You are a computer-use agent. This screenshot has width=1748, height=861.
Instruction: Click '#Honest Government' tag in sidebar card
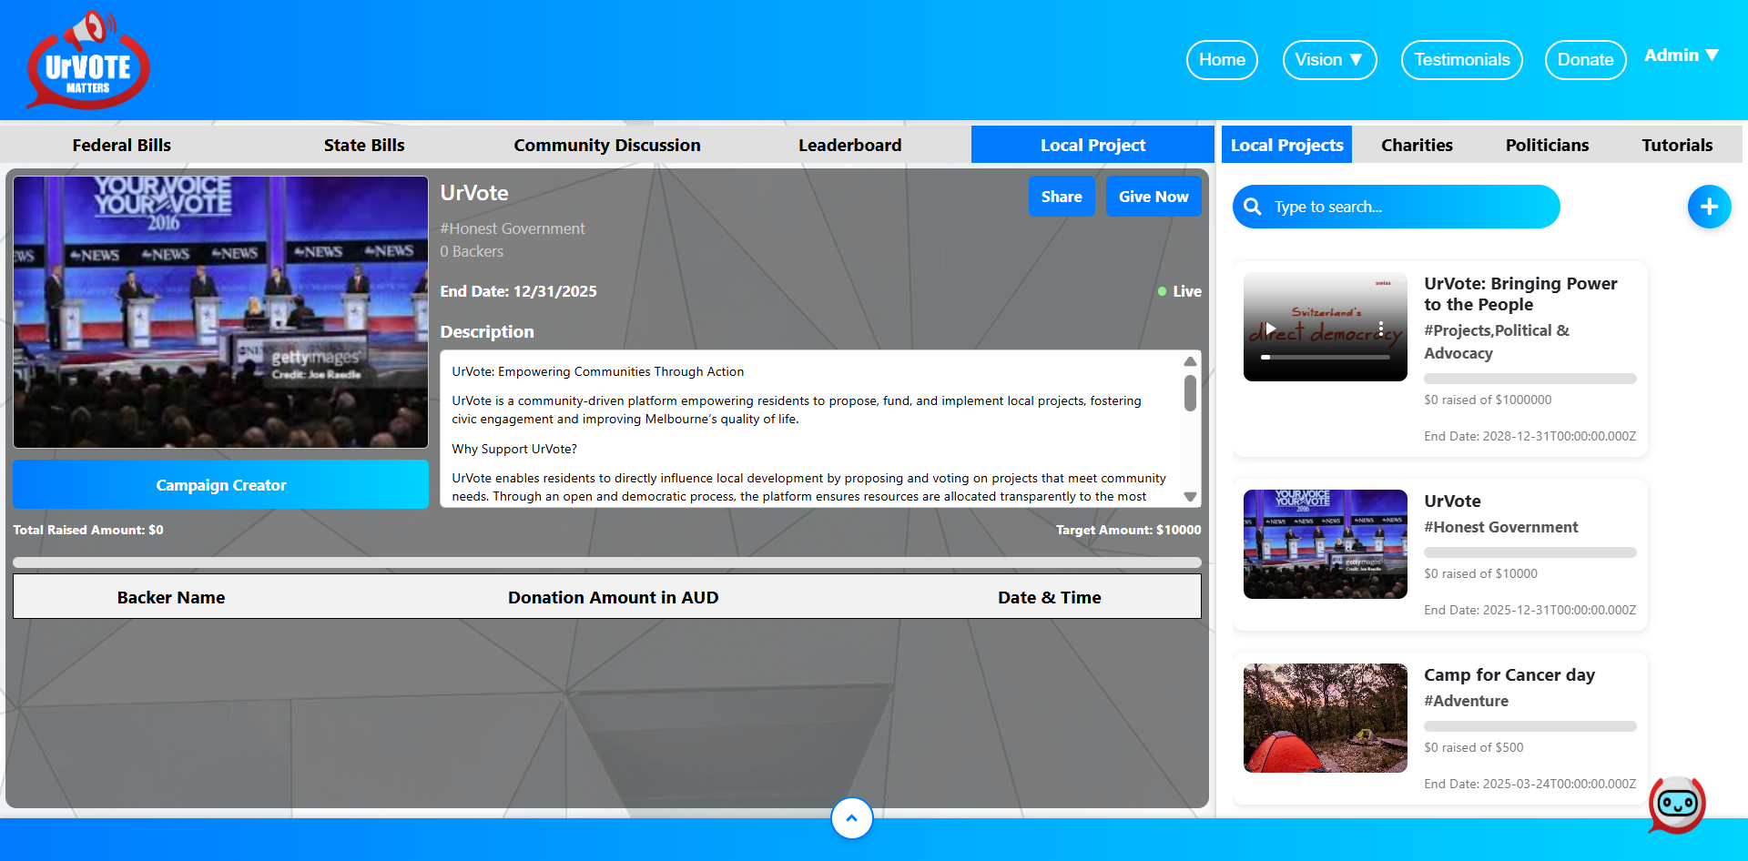(x=1501, y=527)
